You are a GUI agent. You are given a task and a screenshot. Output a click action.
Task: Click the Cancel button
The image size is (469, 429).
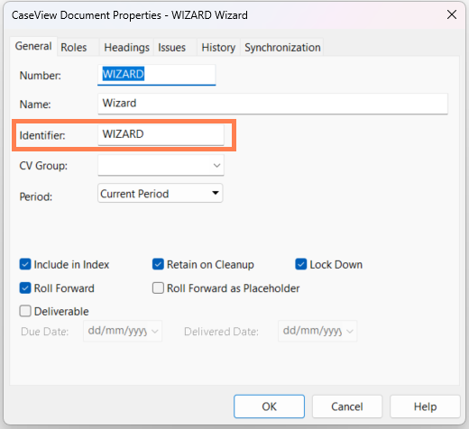(347, 406)
